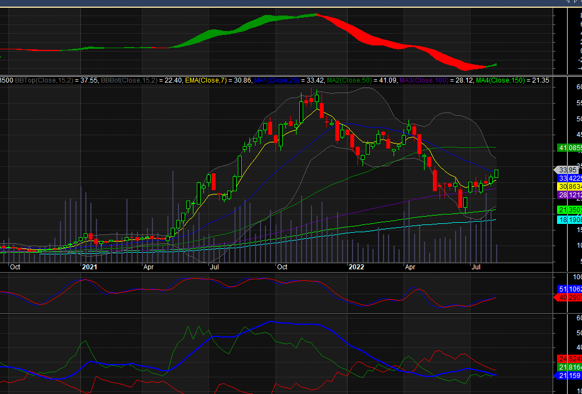Click the BBBot(Close,15,2) indicator label
The image size is (582, 394).
pyautogui.click(x=128, y=80)
